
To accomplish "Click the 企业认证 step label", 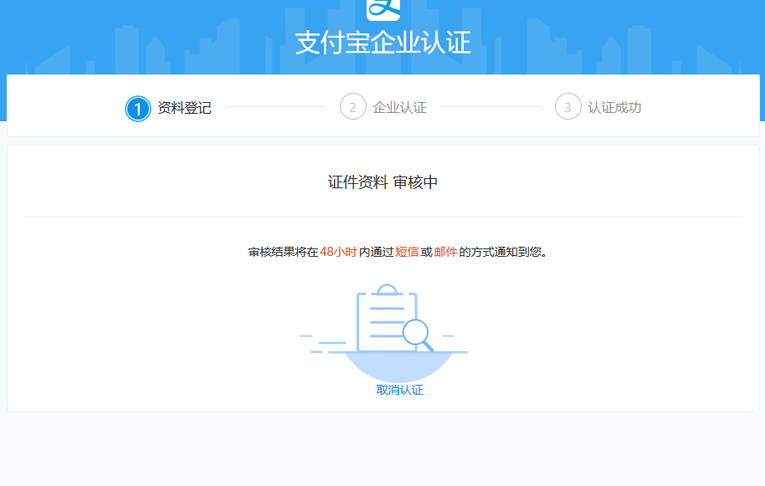I will point(399,108).
